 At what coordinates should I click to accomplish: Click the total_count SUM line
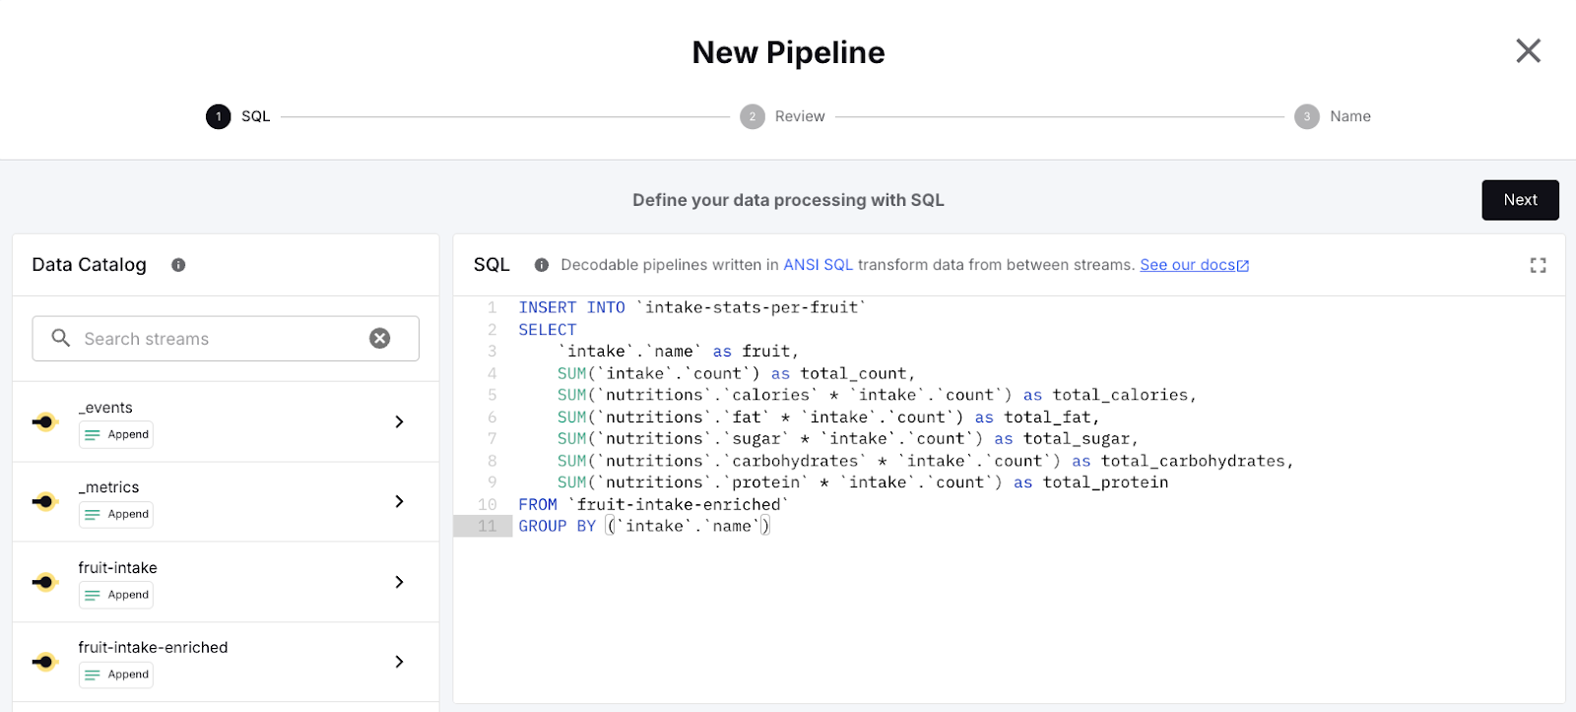tap(736, 373)
